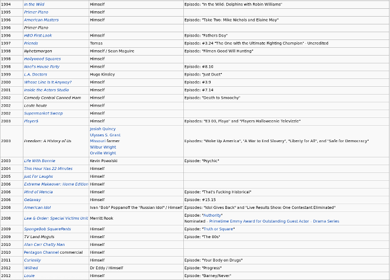The height and width of the screenshot is (280, 390).
Task: Open the American Idol link
Action: pyautogui.click(x=38, y=207)
